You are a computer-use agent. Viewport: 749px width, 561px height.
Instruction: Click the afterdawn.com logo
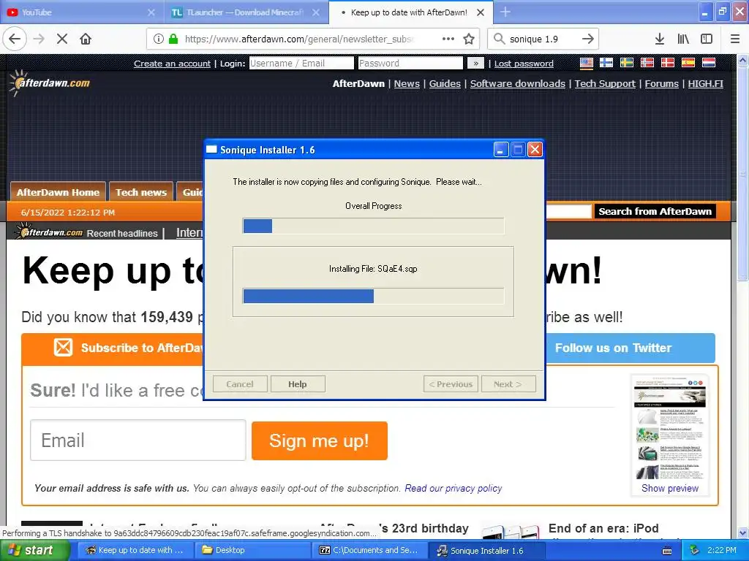(x=50, y=83)
